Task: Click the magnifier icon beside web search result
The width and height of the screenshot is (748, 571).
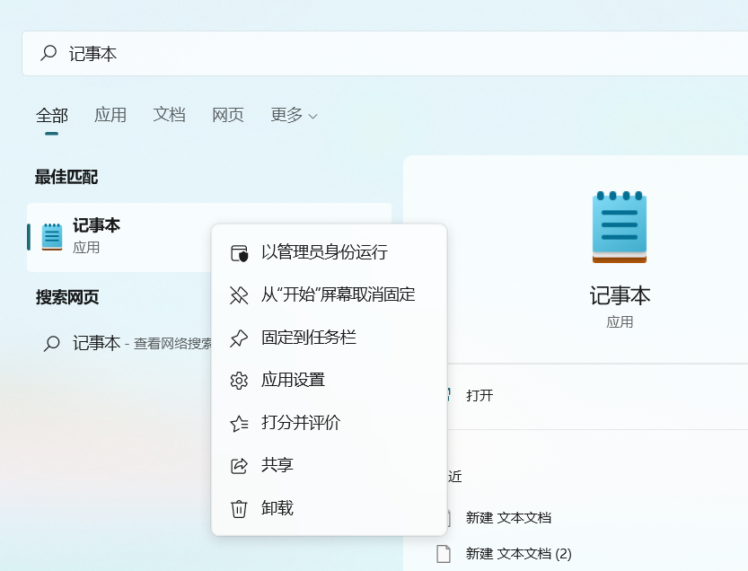Action: point(51,343)
